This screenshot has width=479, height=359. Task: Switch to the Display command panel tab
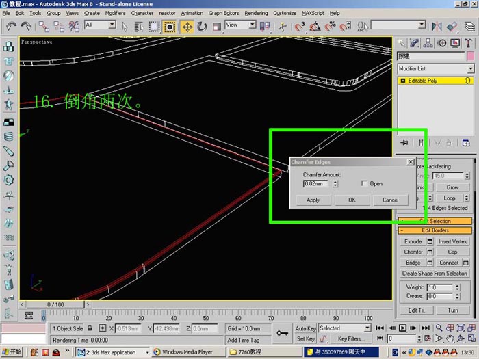(x=455, y=43)
